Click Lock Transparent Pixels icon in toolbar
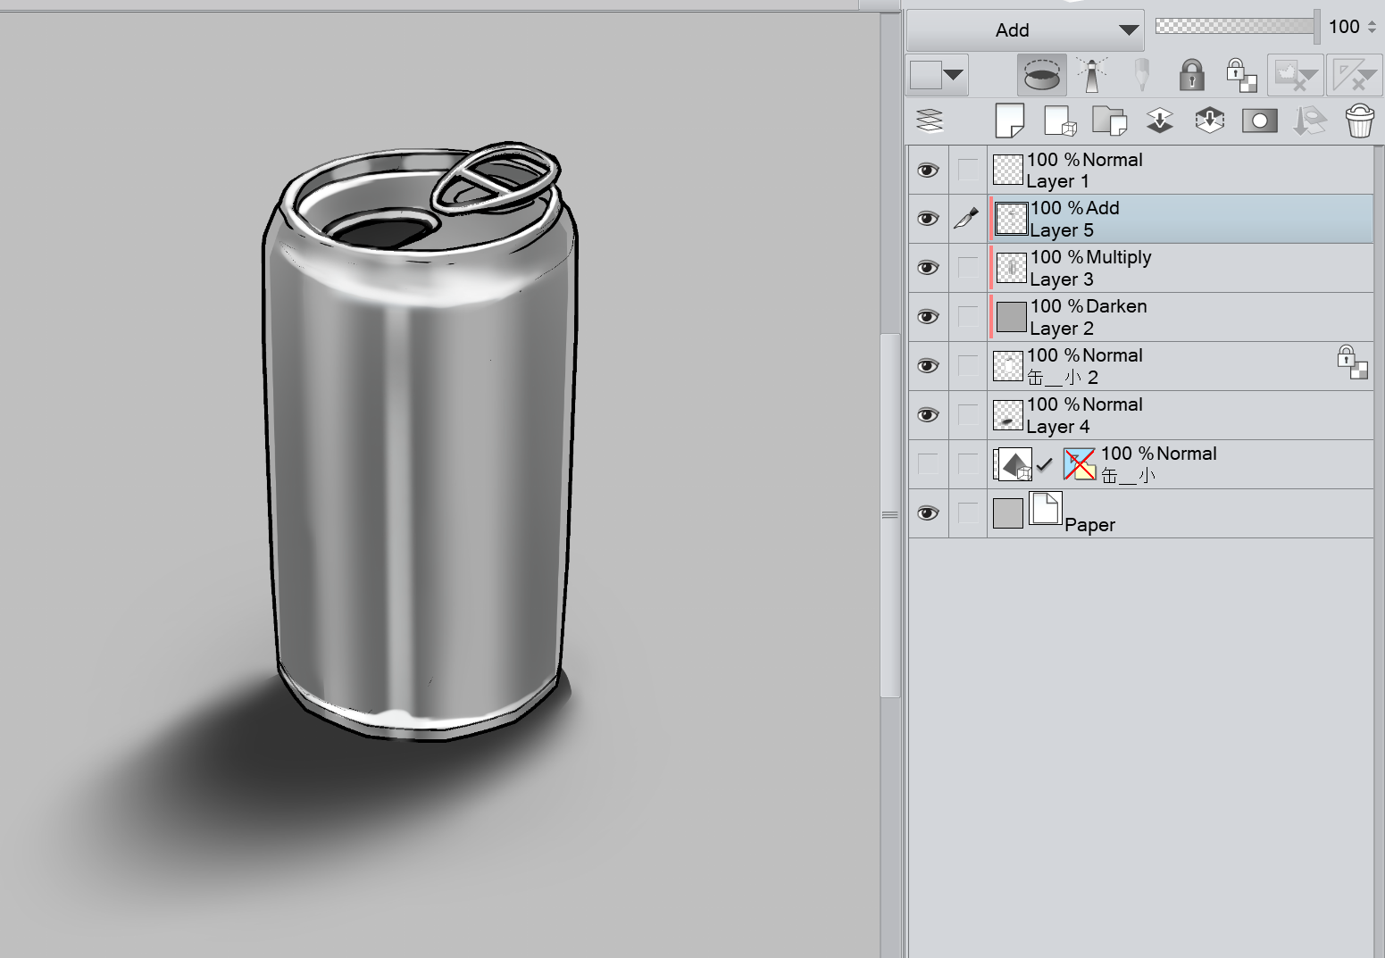Image resolution: width=1385 pixels, height=958 pixels. click(1241, 75)
